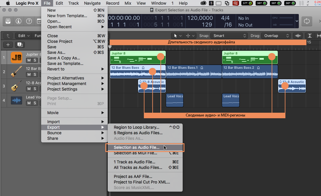Click the No In MIDI activity display
This screenshot has height=196, width=321.
point(243,18)
